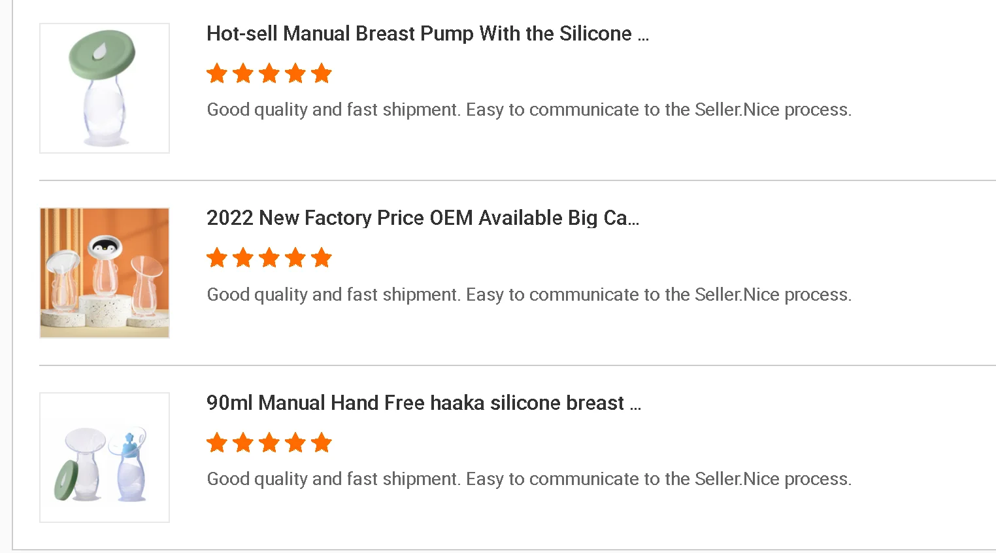Image resolution: width=996 pixels, height=553 pixels.
Task: Open the 90ml haaka breast pump thumbnail
Action: coord(105,458)
